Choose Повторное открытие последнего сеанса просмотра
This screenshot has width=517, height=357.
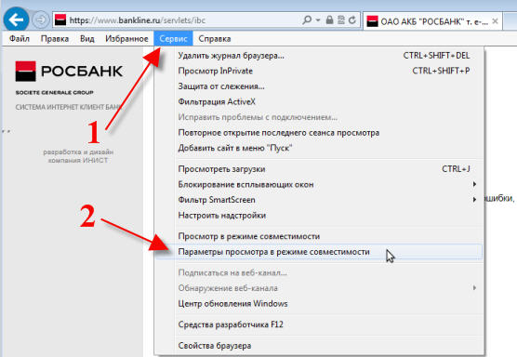click(319, 133)
